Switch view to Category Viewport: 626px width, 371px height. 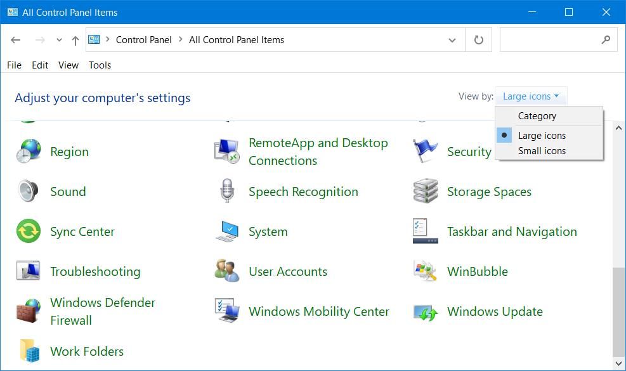tap(537, 116)
